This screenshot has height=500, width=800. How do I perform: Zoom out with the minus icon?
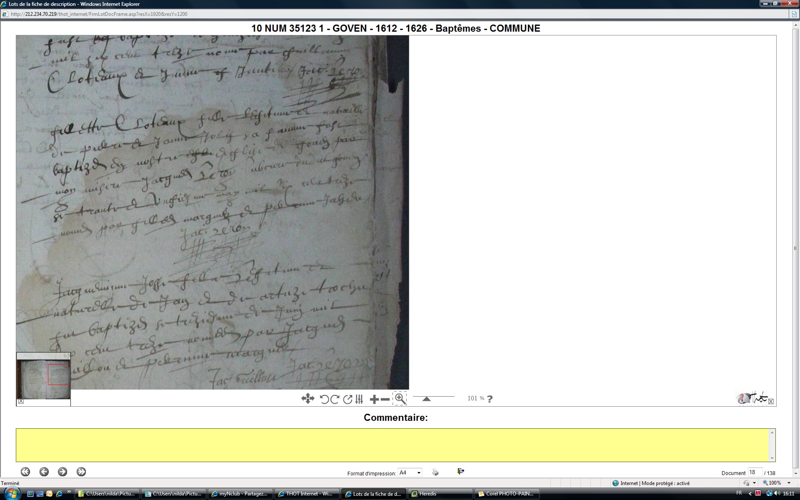pyautogui.click(x=385, y=399)
